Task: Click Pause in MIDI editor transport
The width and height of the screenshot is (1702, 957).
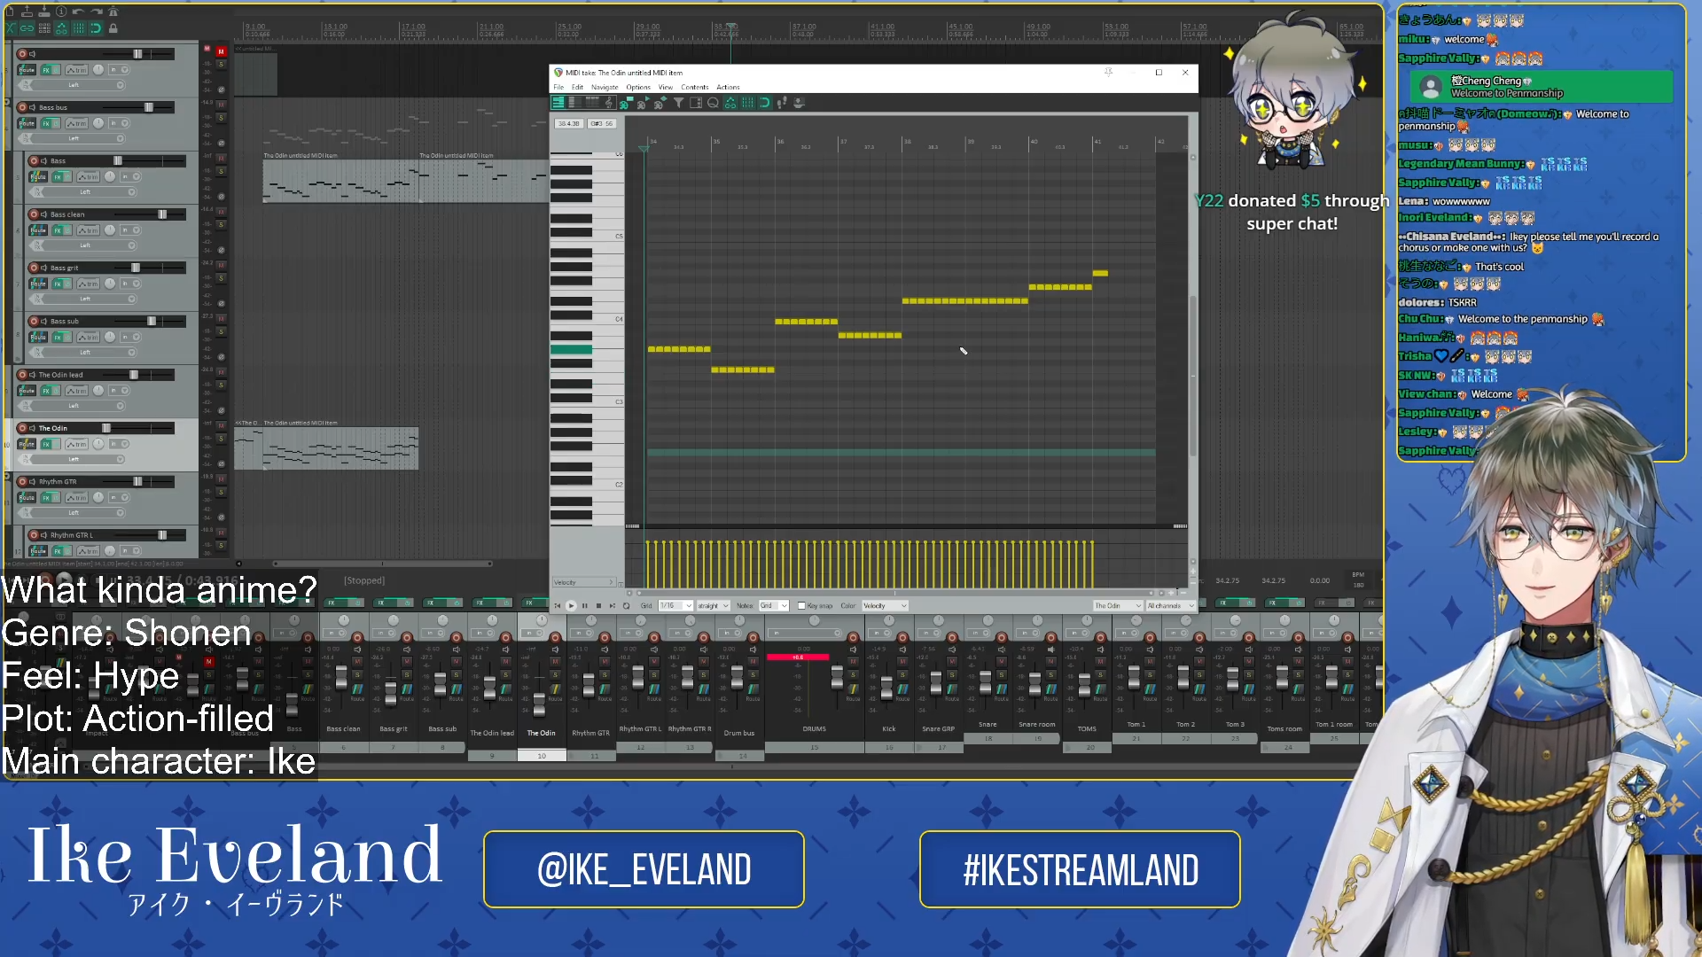Action: point(584,606)
